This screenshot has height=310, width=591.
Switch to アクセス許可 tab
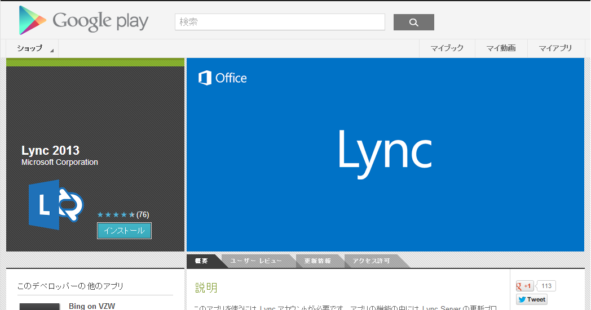[x=371, y=260]
